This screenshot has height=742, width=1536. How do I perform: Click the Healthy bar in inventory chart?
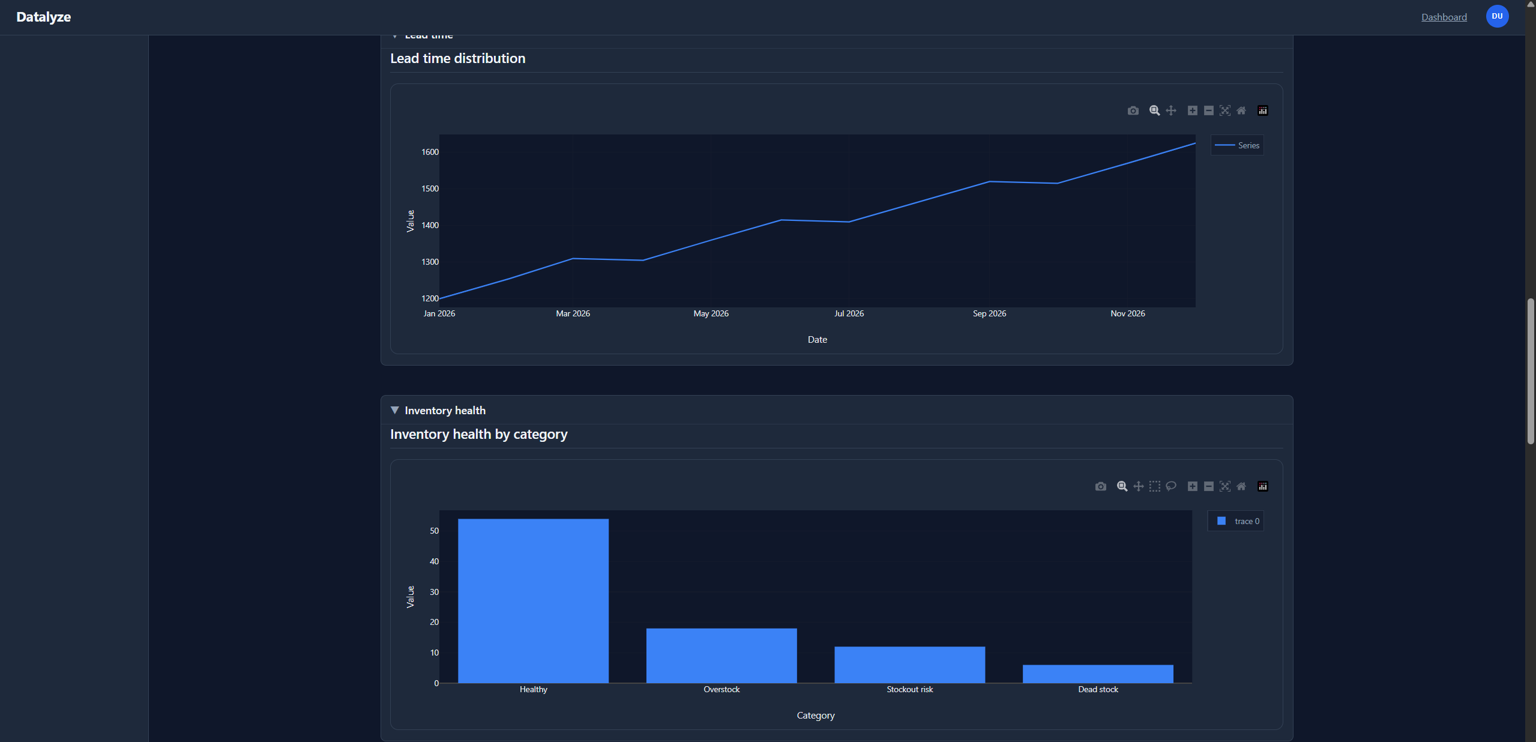coord(533,600)
